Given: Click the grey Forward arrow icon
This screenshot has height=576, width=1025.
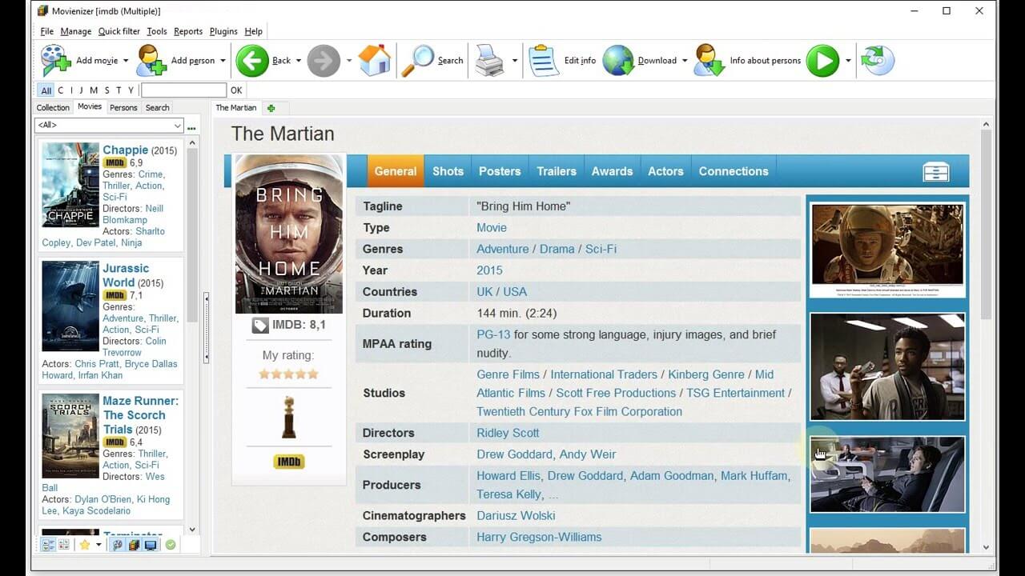Looking at the screenshot, I should click(324, 61).
